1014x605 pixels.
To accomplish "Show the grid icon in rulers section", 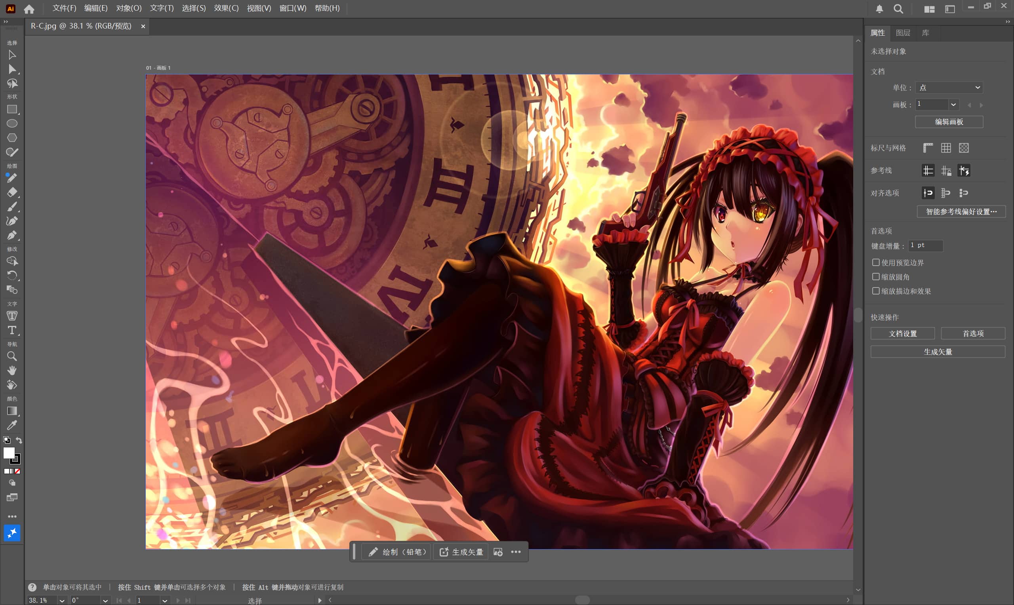I will coord(946,148).
